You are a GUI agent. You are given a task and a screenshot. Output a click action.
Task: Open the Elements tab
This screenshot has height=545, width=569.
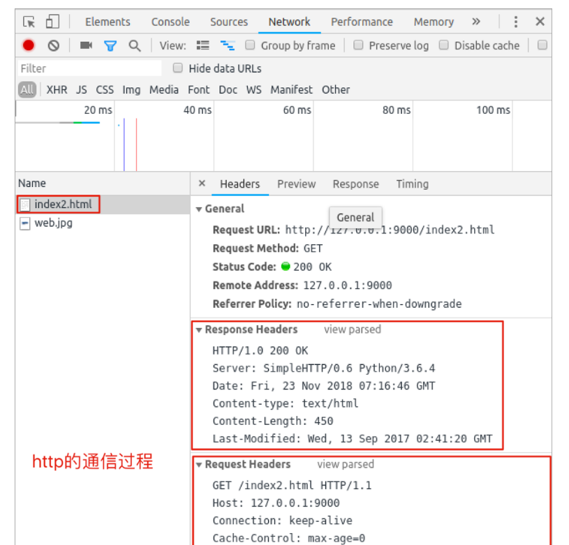coord(108,22)
